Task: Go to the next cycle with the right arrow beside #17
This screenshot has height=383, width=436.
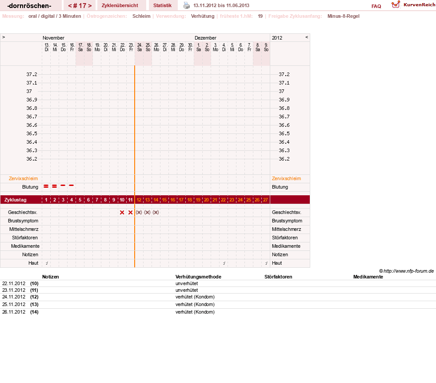Action: click(90, 6)
